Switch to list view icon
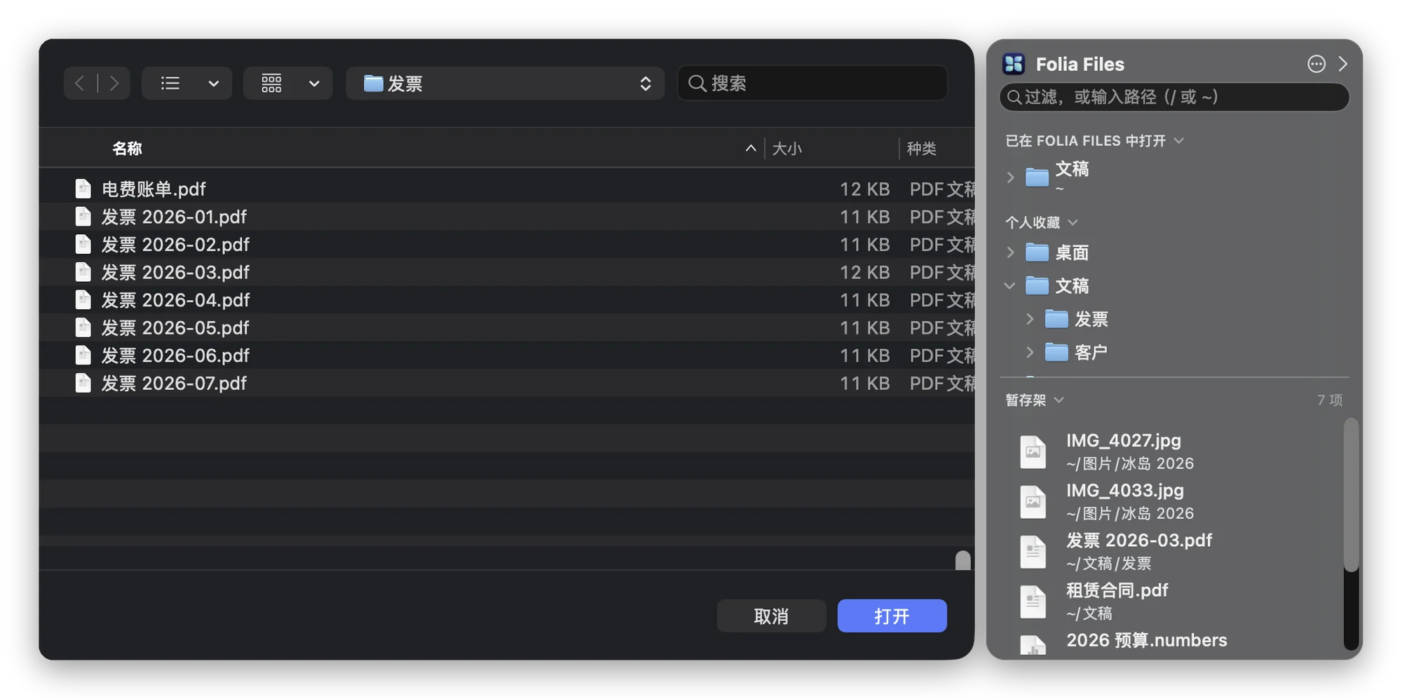 170,83
